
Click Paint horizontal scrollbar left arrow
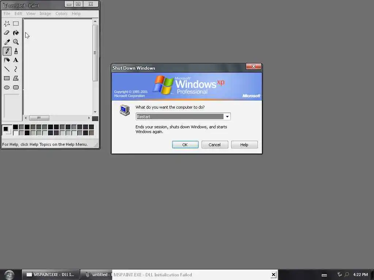(26, 118)
